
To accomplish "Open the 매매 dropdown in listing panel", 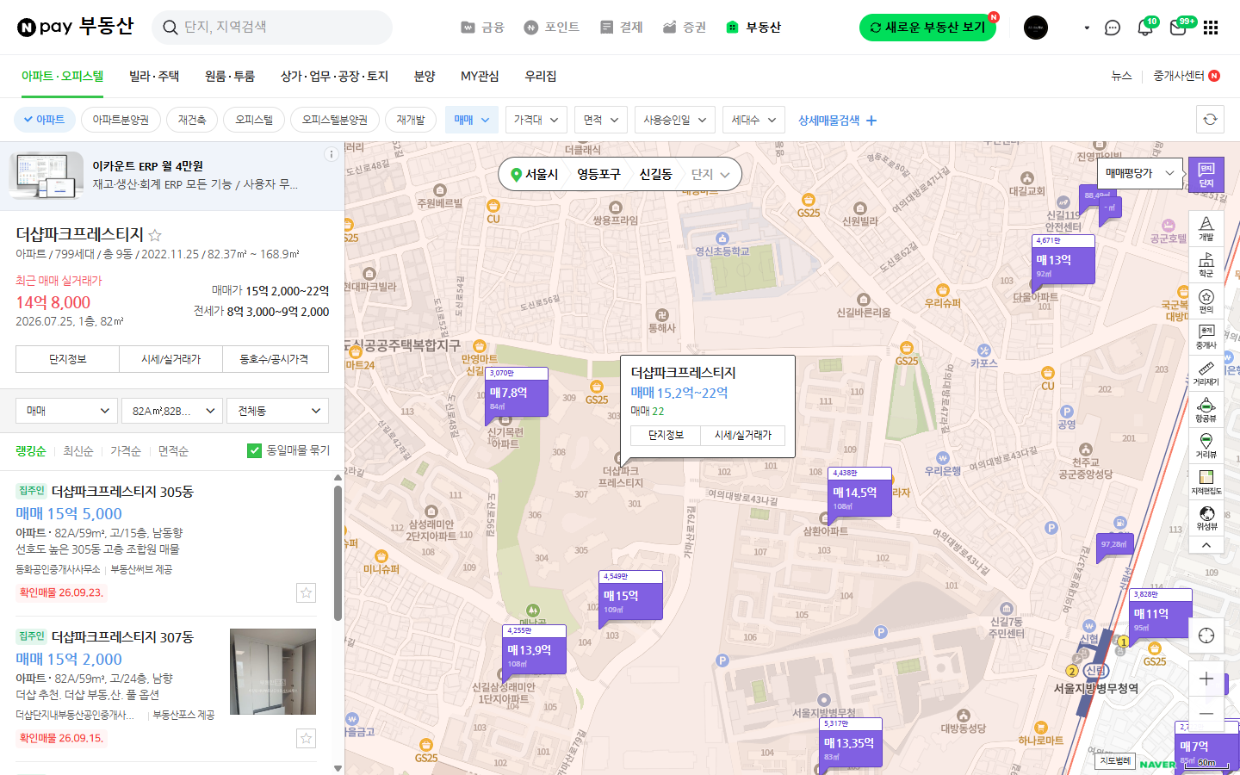I will coord(66,411).
